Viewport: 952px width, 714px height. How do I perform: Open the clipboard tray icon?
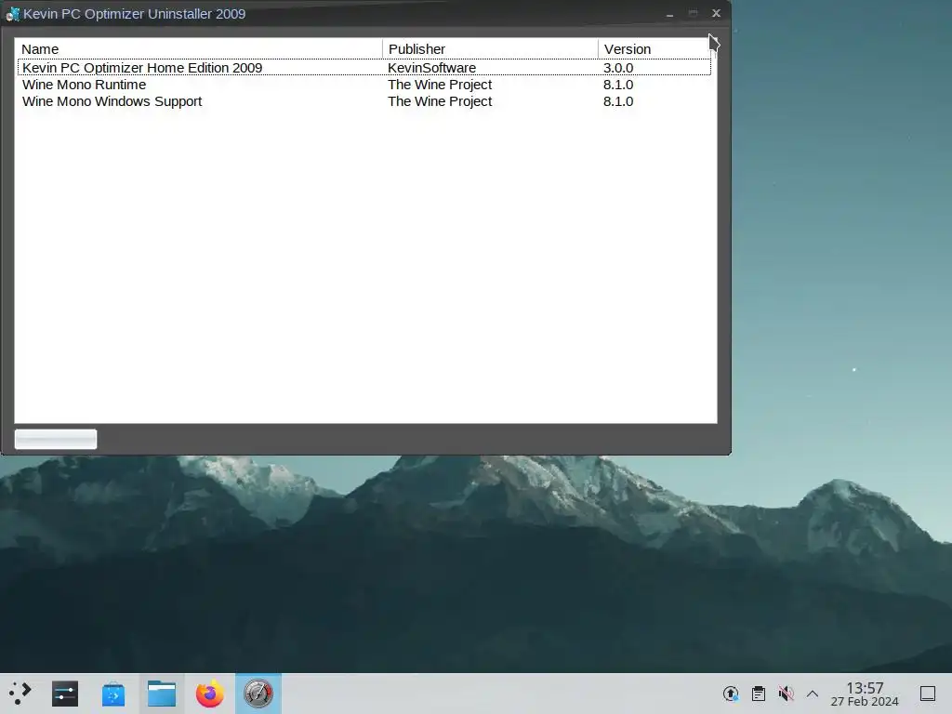[x=759, y=694]
